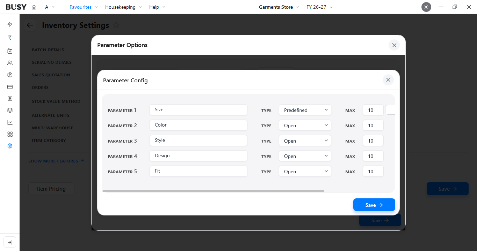Click the lightning bolt quick-actions sidebar icon
477x251 pixels.
point(10,24)
